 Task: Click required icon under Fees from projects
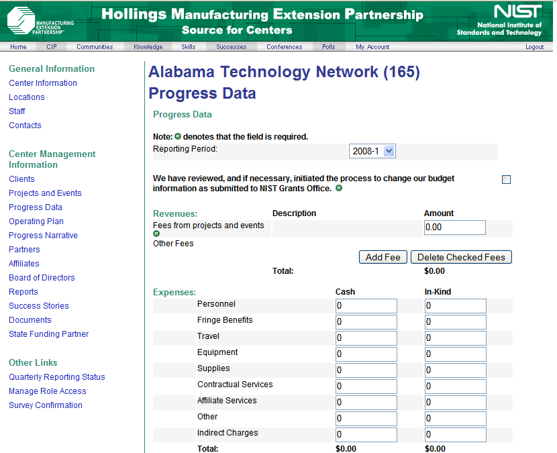[x=156, y=234]
